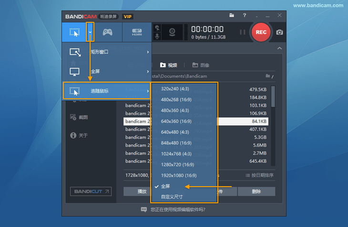Select the file row sized 5.6MB

[x=196, y=145]
